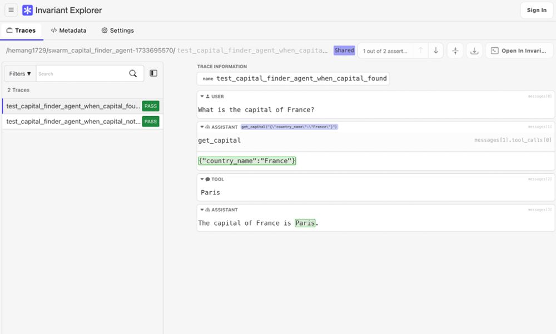The height and width of the screenshot is (334, 556).
Task: Click Open In Invari... button
Action: [519, 51]
